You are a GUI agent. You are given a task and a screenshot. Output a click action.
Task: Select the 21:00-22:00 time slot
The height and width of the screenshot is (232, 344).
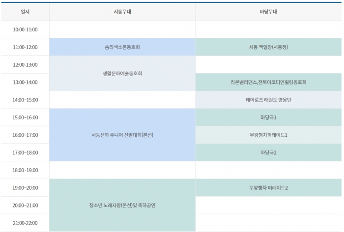tap(25, 223)
